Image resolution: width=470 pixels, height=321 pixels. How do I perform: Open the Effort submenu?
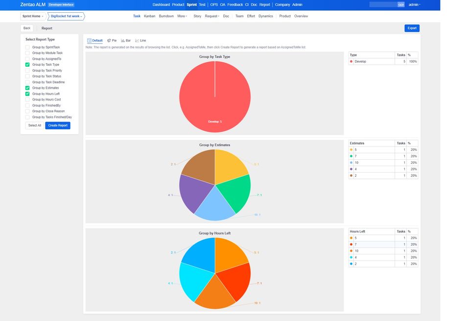tap(251, 16)
